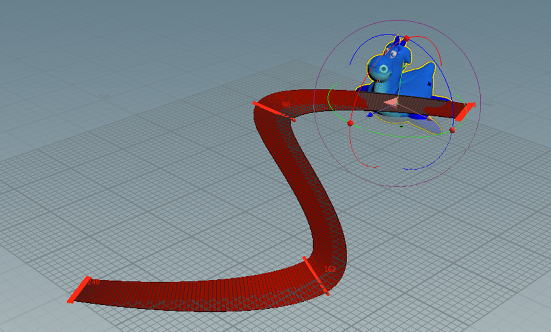Screen dimensions: 551x332
Task: Click the red sphere on green ring's right side
Action: 452,130
